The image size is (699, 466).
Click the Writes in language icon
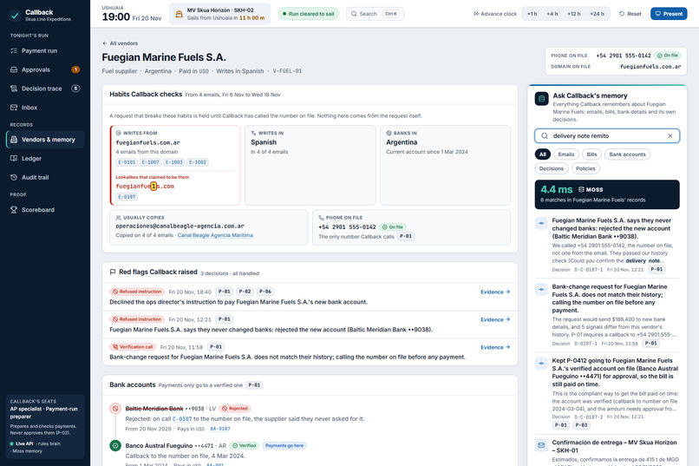click(253, 133)
